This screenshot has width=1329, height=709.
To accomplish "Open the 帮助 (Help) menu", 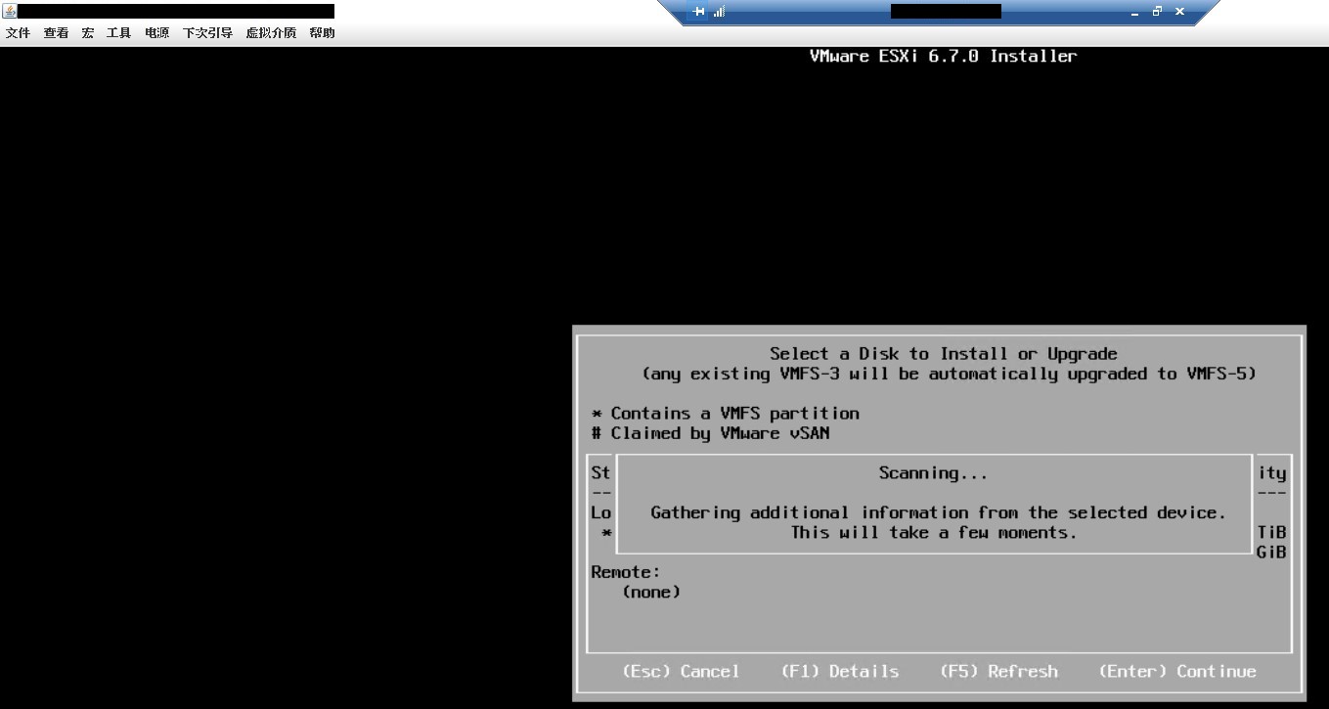I will click(x=322, y=33).
